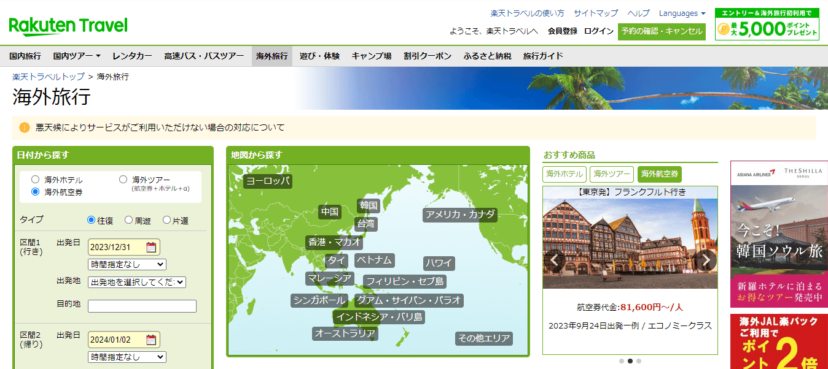Select the 海外ツアー radio button

(x=123, y=180)
